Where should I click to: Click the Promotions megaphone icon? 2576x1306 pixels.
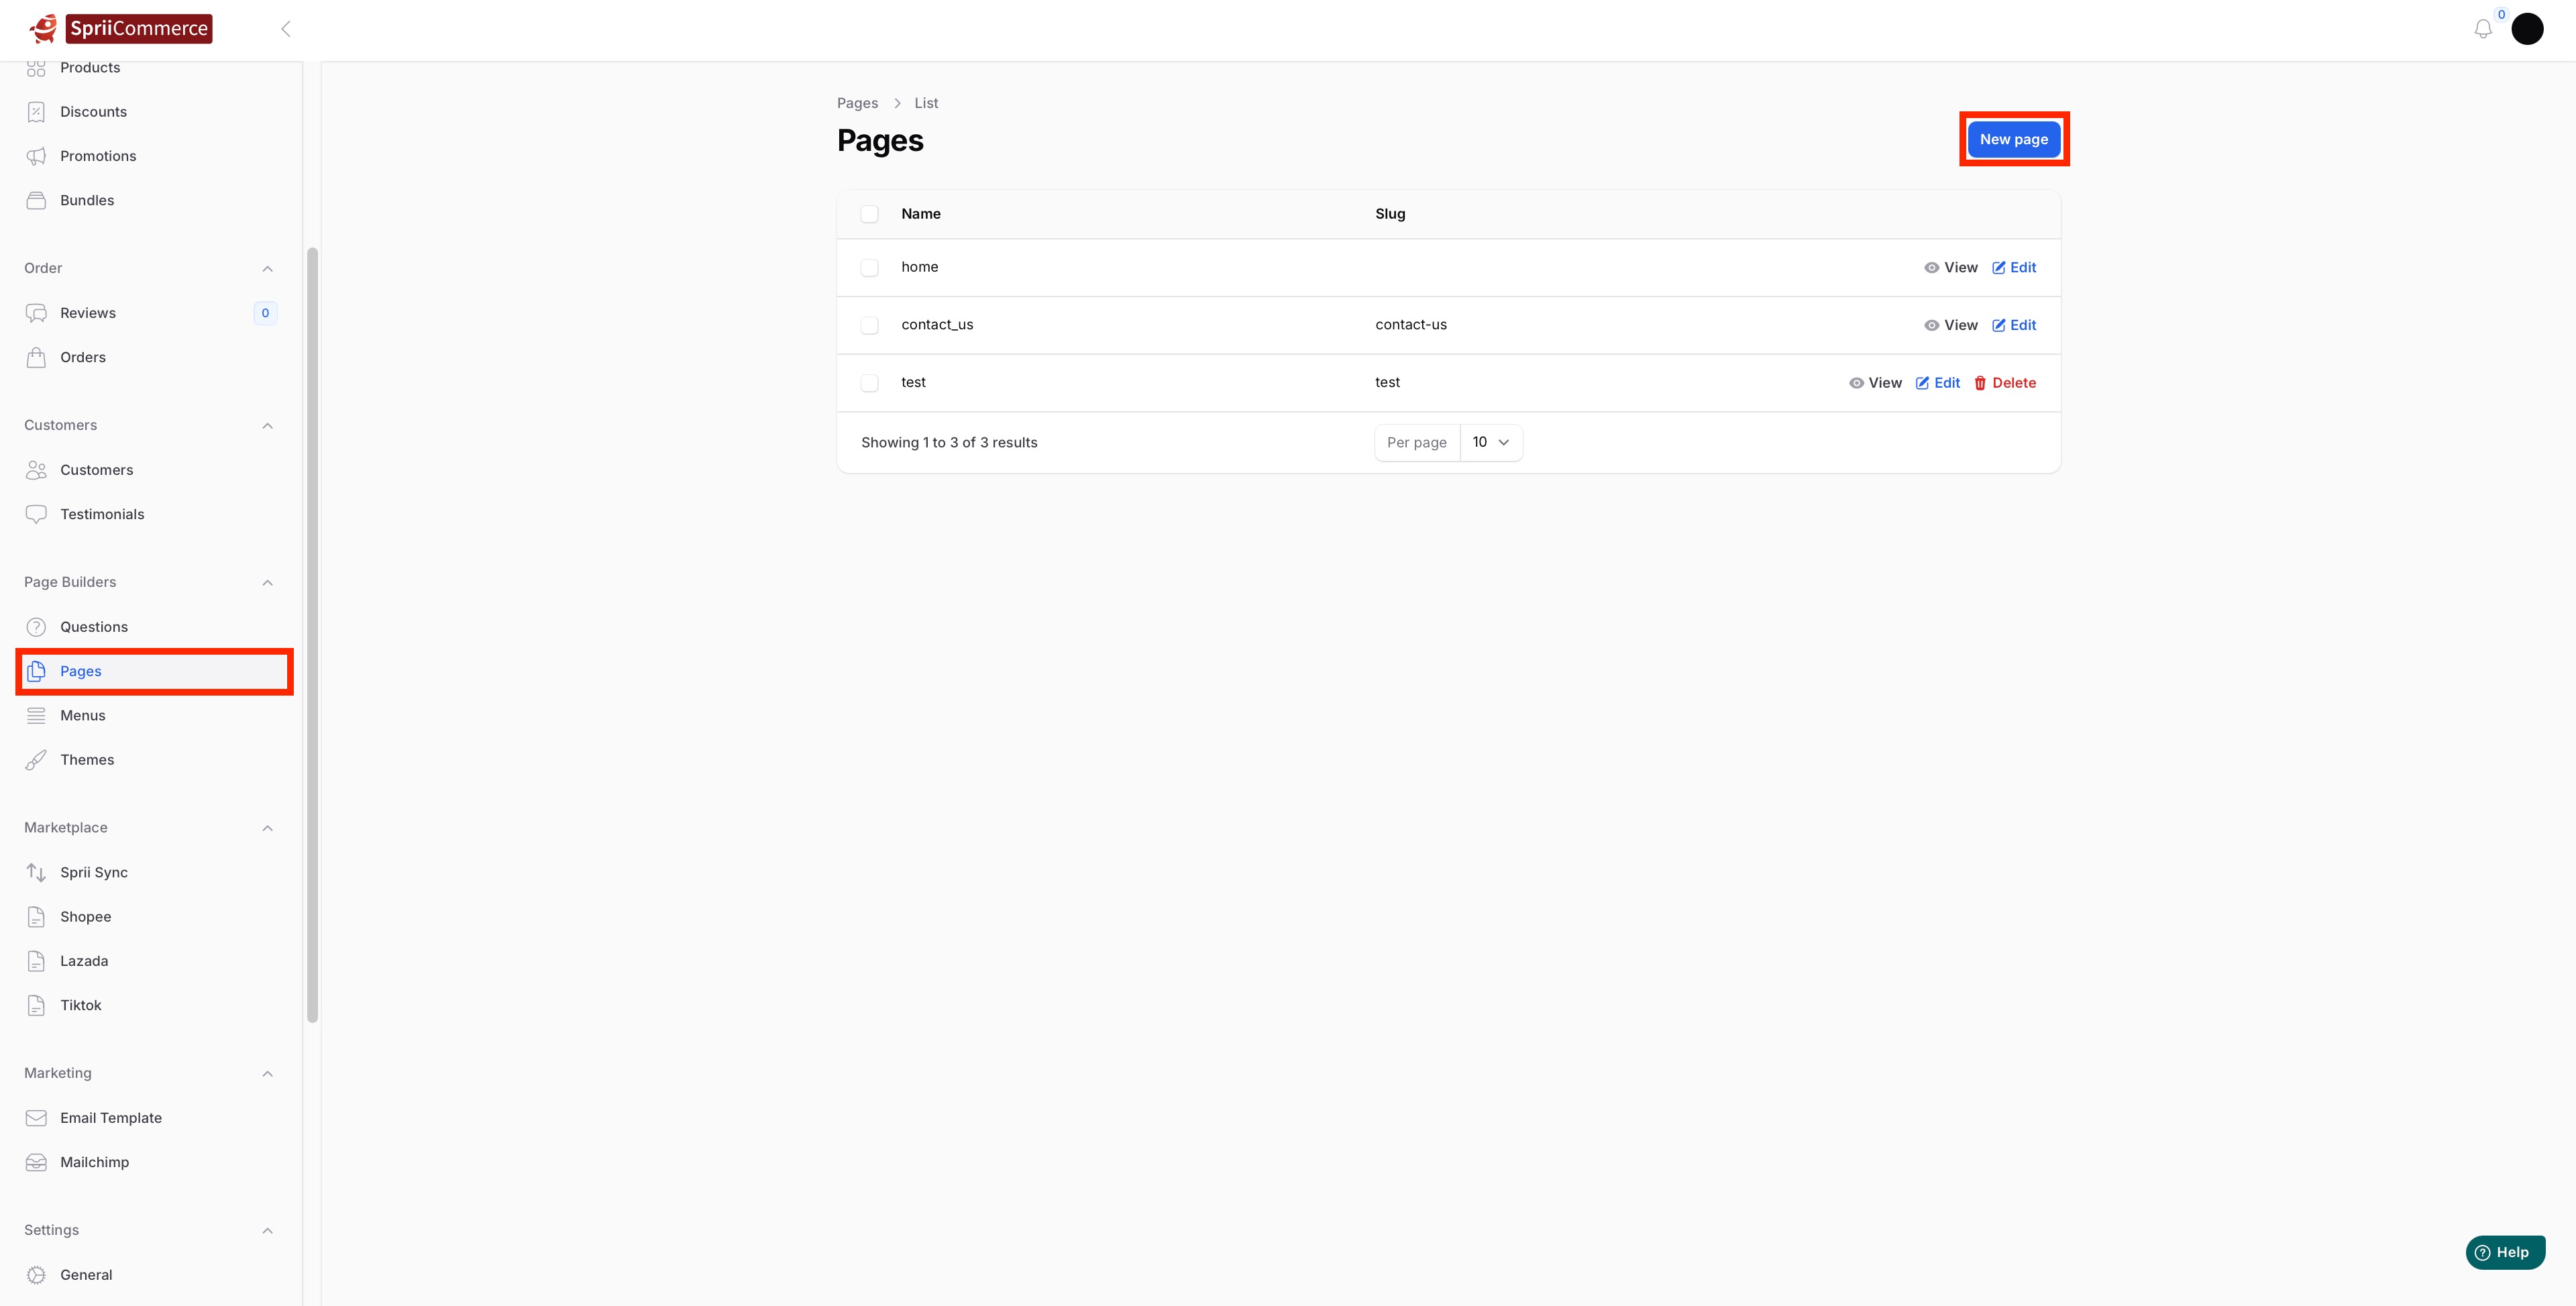[36, 156]
